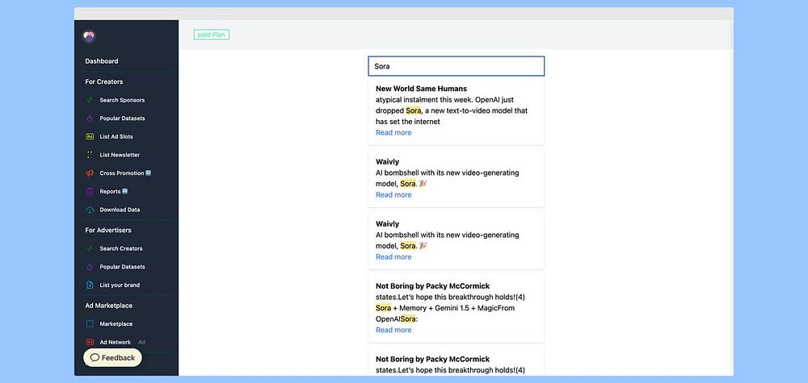This screenshot has height=383, width=808.
Task: Click the paid Plan badge
Action: click(x=211, y=35)
